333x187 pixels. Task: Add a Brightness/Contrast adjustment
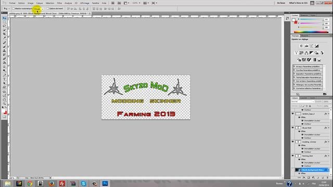click(x=301, y=46)
